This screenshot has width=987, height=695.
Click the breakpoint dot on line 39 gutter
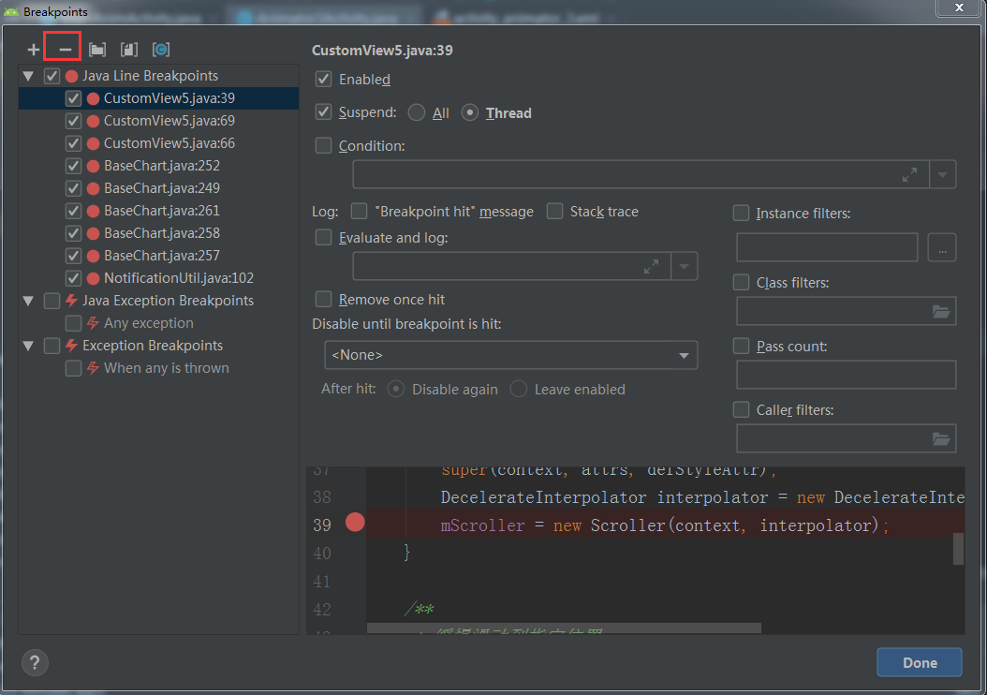coord(355,522)
